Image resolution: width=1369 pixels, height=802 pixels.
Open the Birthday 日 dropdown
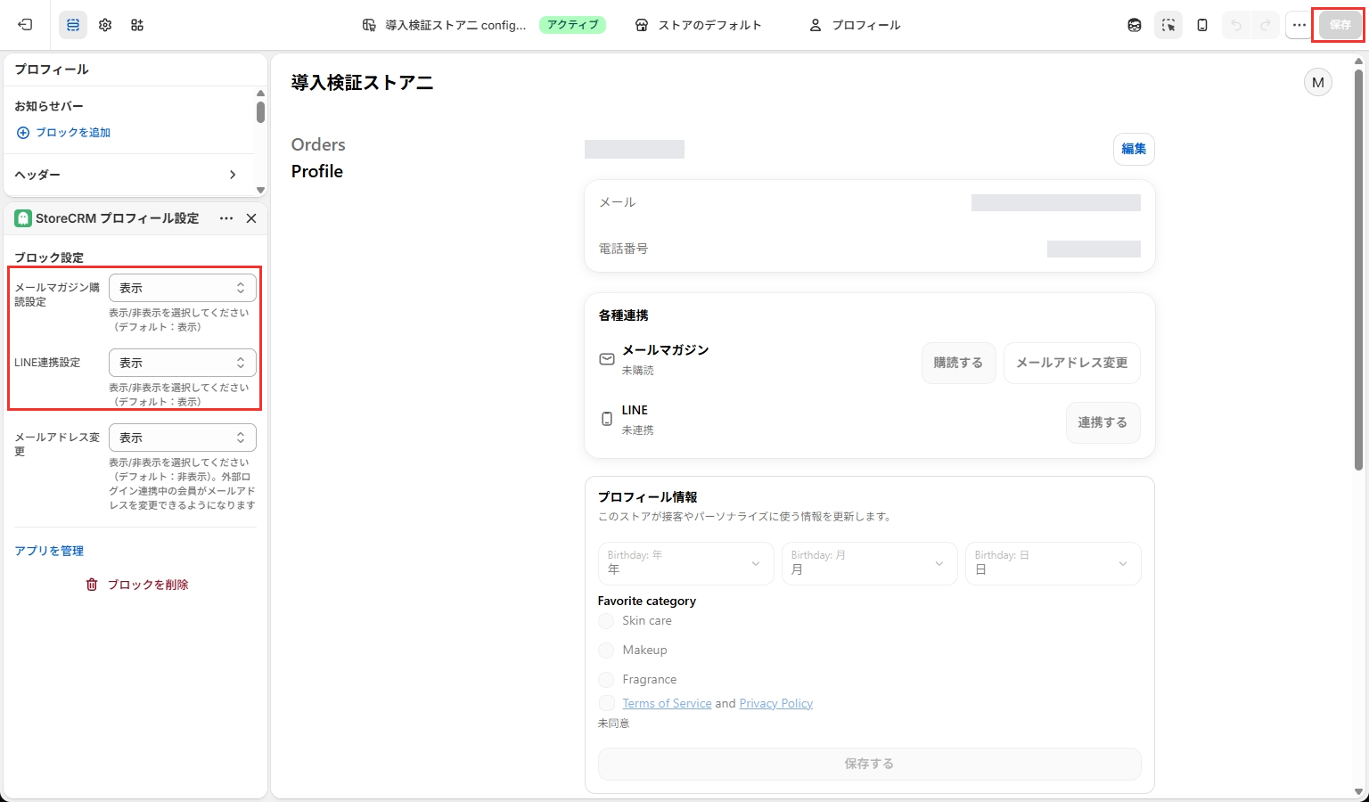coord(1053,563)
